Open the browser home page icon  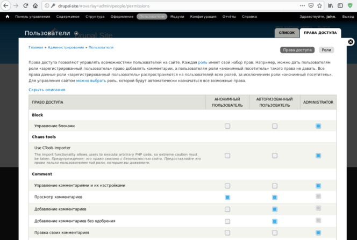coord(35,6)
